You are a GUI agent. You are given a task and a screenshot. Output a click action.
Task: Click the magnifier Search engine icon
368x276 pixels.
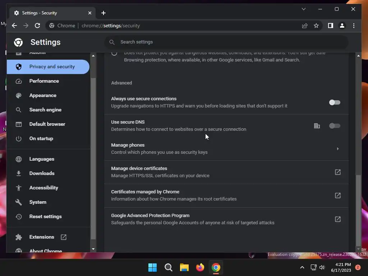tap(19, 110)
